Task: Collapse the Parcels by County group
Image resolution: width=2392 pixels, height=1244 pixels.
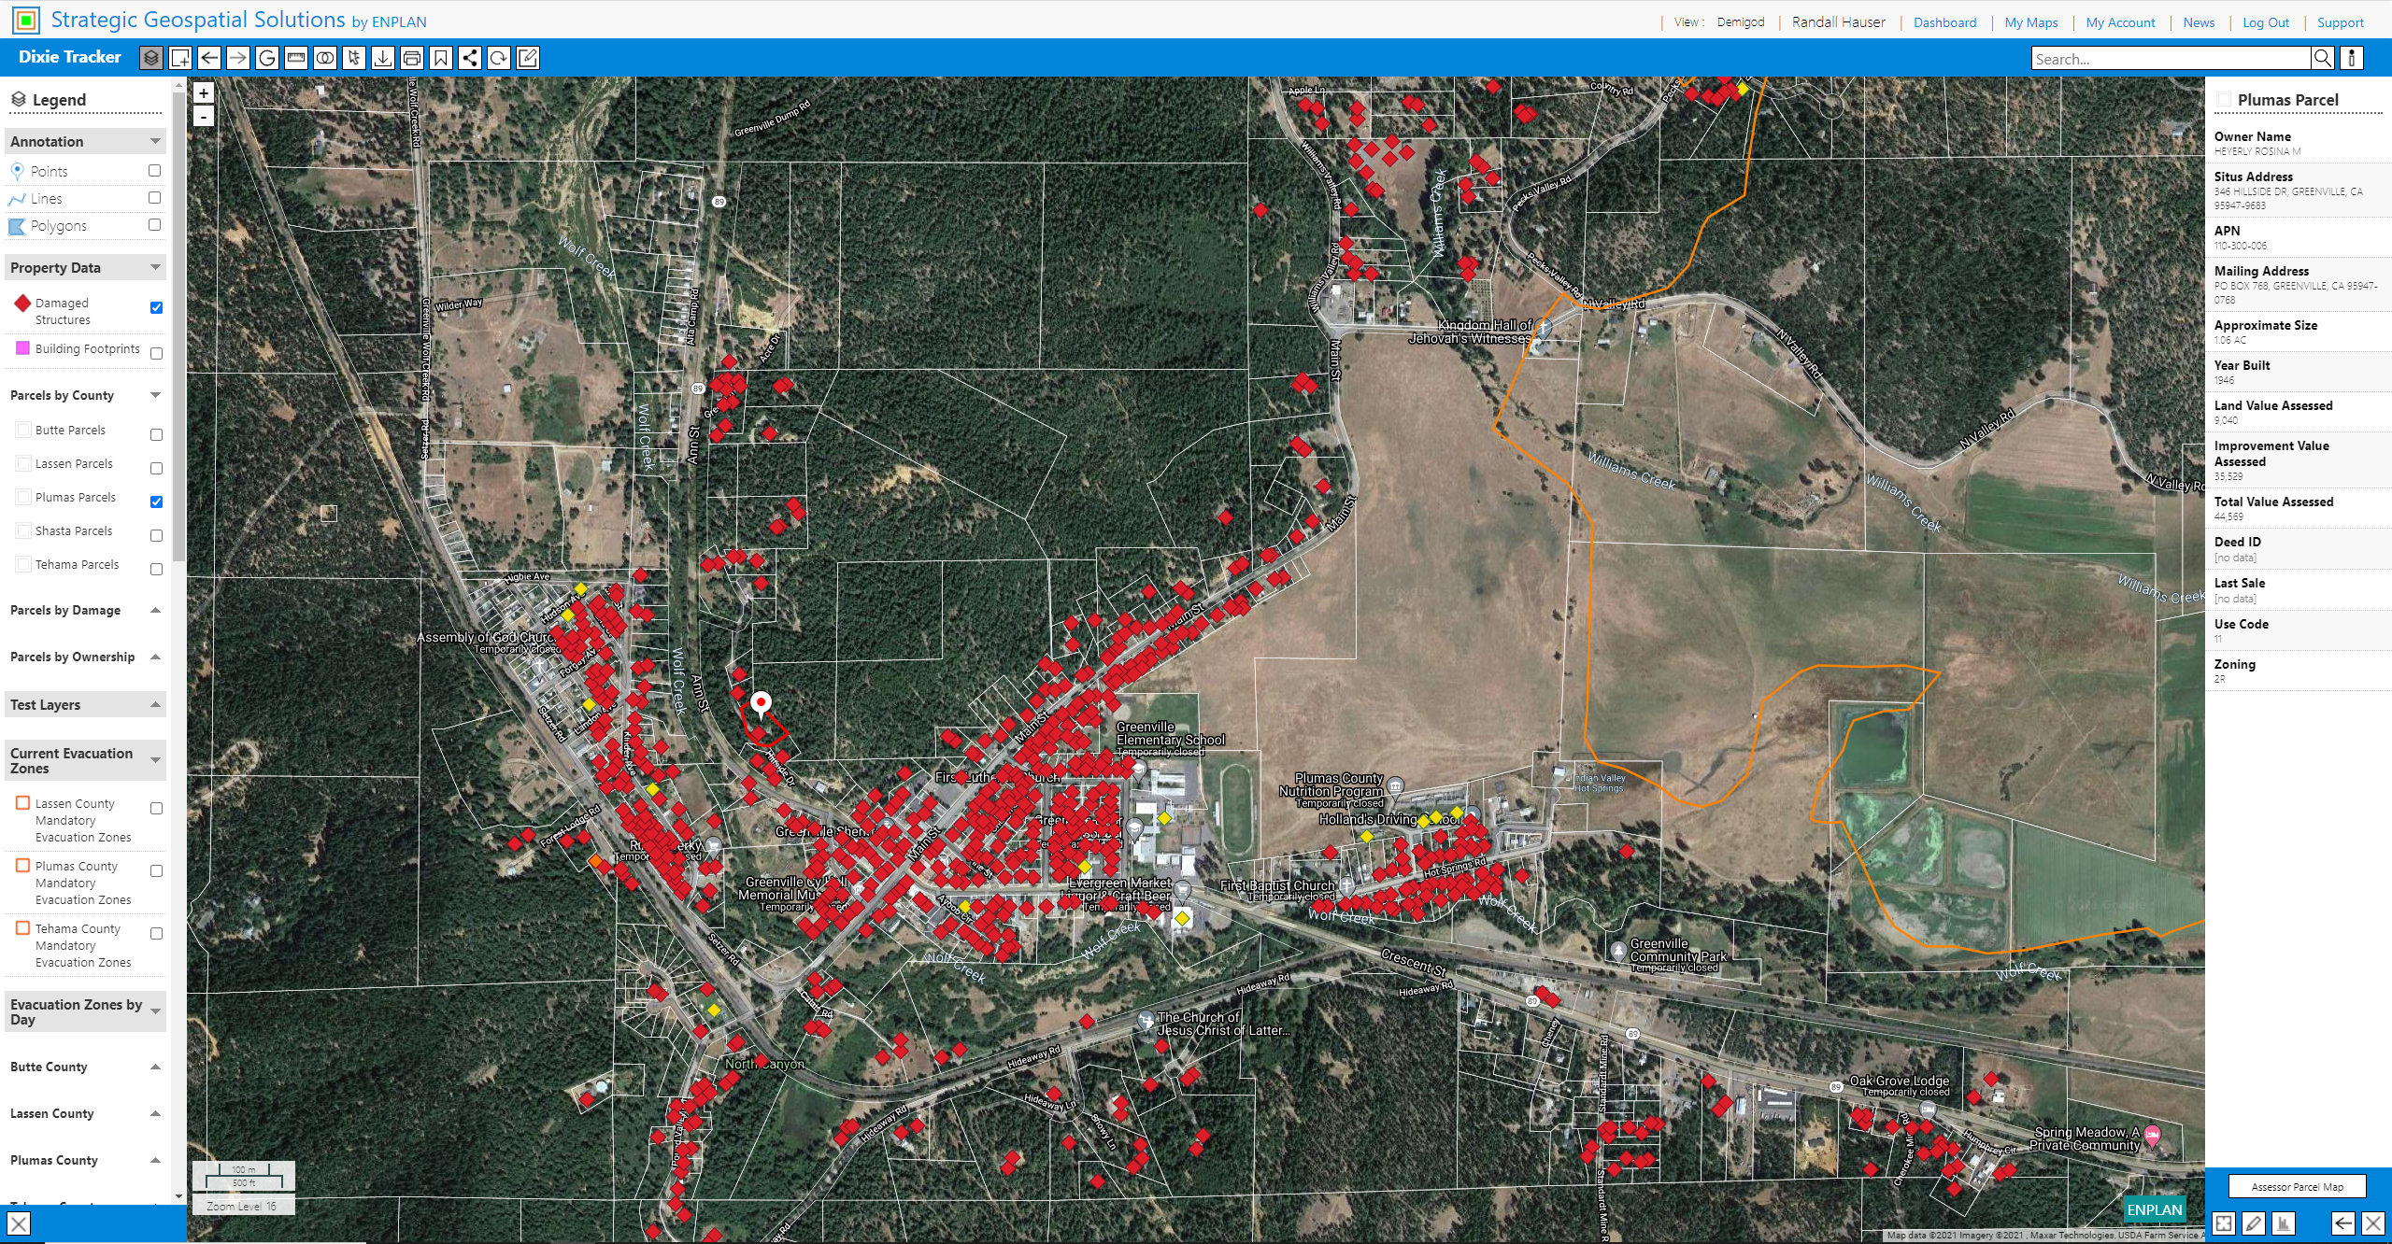Action: click(155, 395)
